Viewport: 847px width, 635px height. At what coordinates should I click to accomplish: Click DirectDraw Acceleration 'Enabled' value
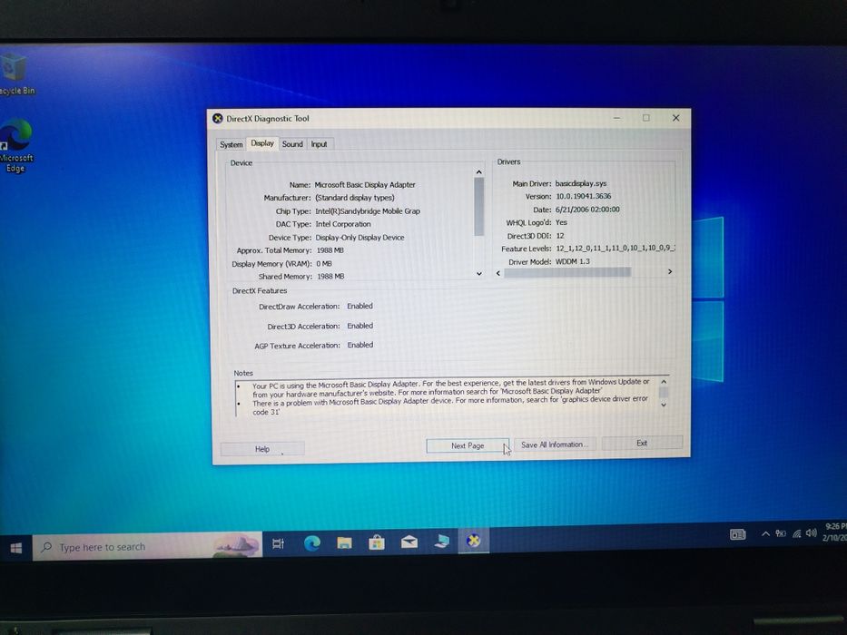[359, 307]
